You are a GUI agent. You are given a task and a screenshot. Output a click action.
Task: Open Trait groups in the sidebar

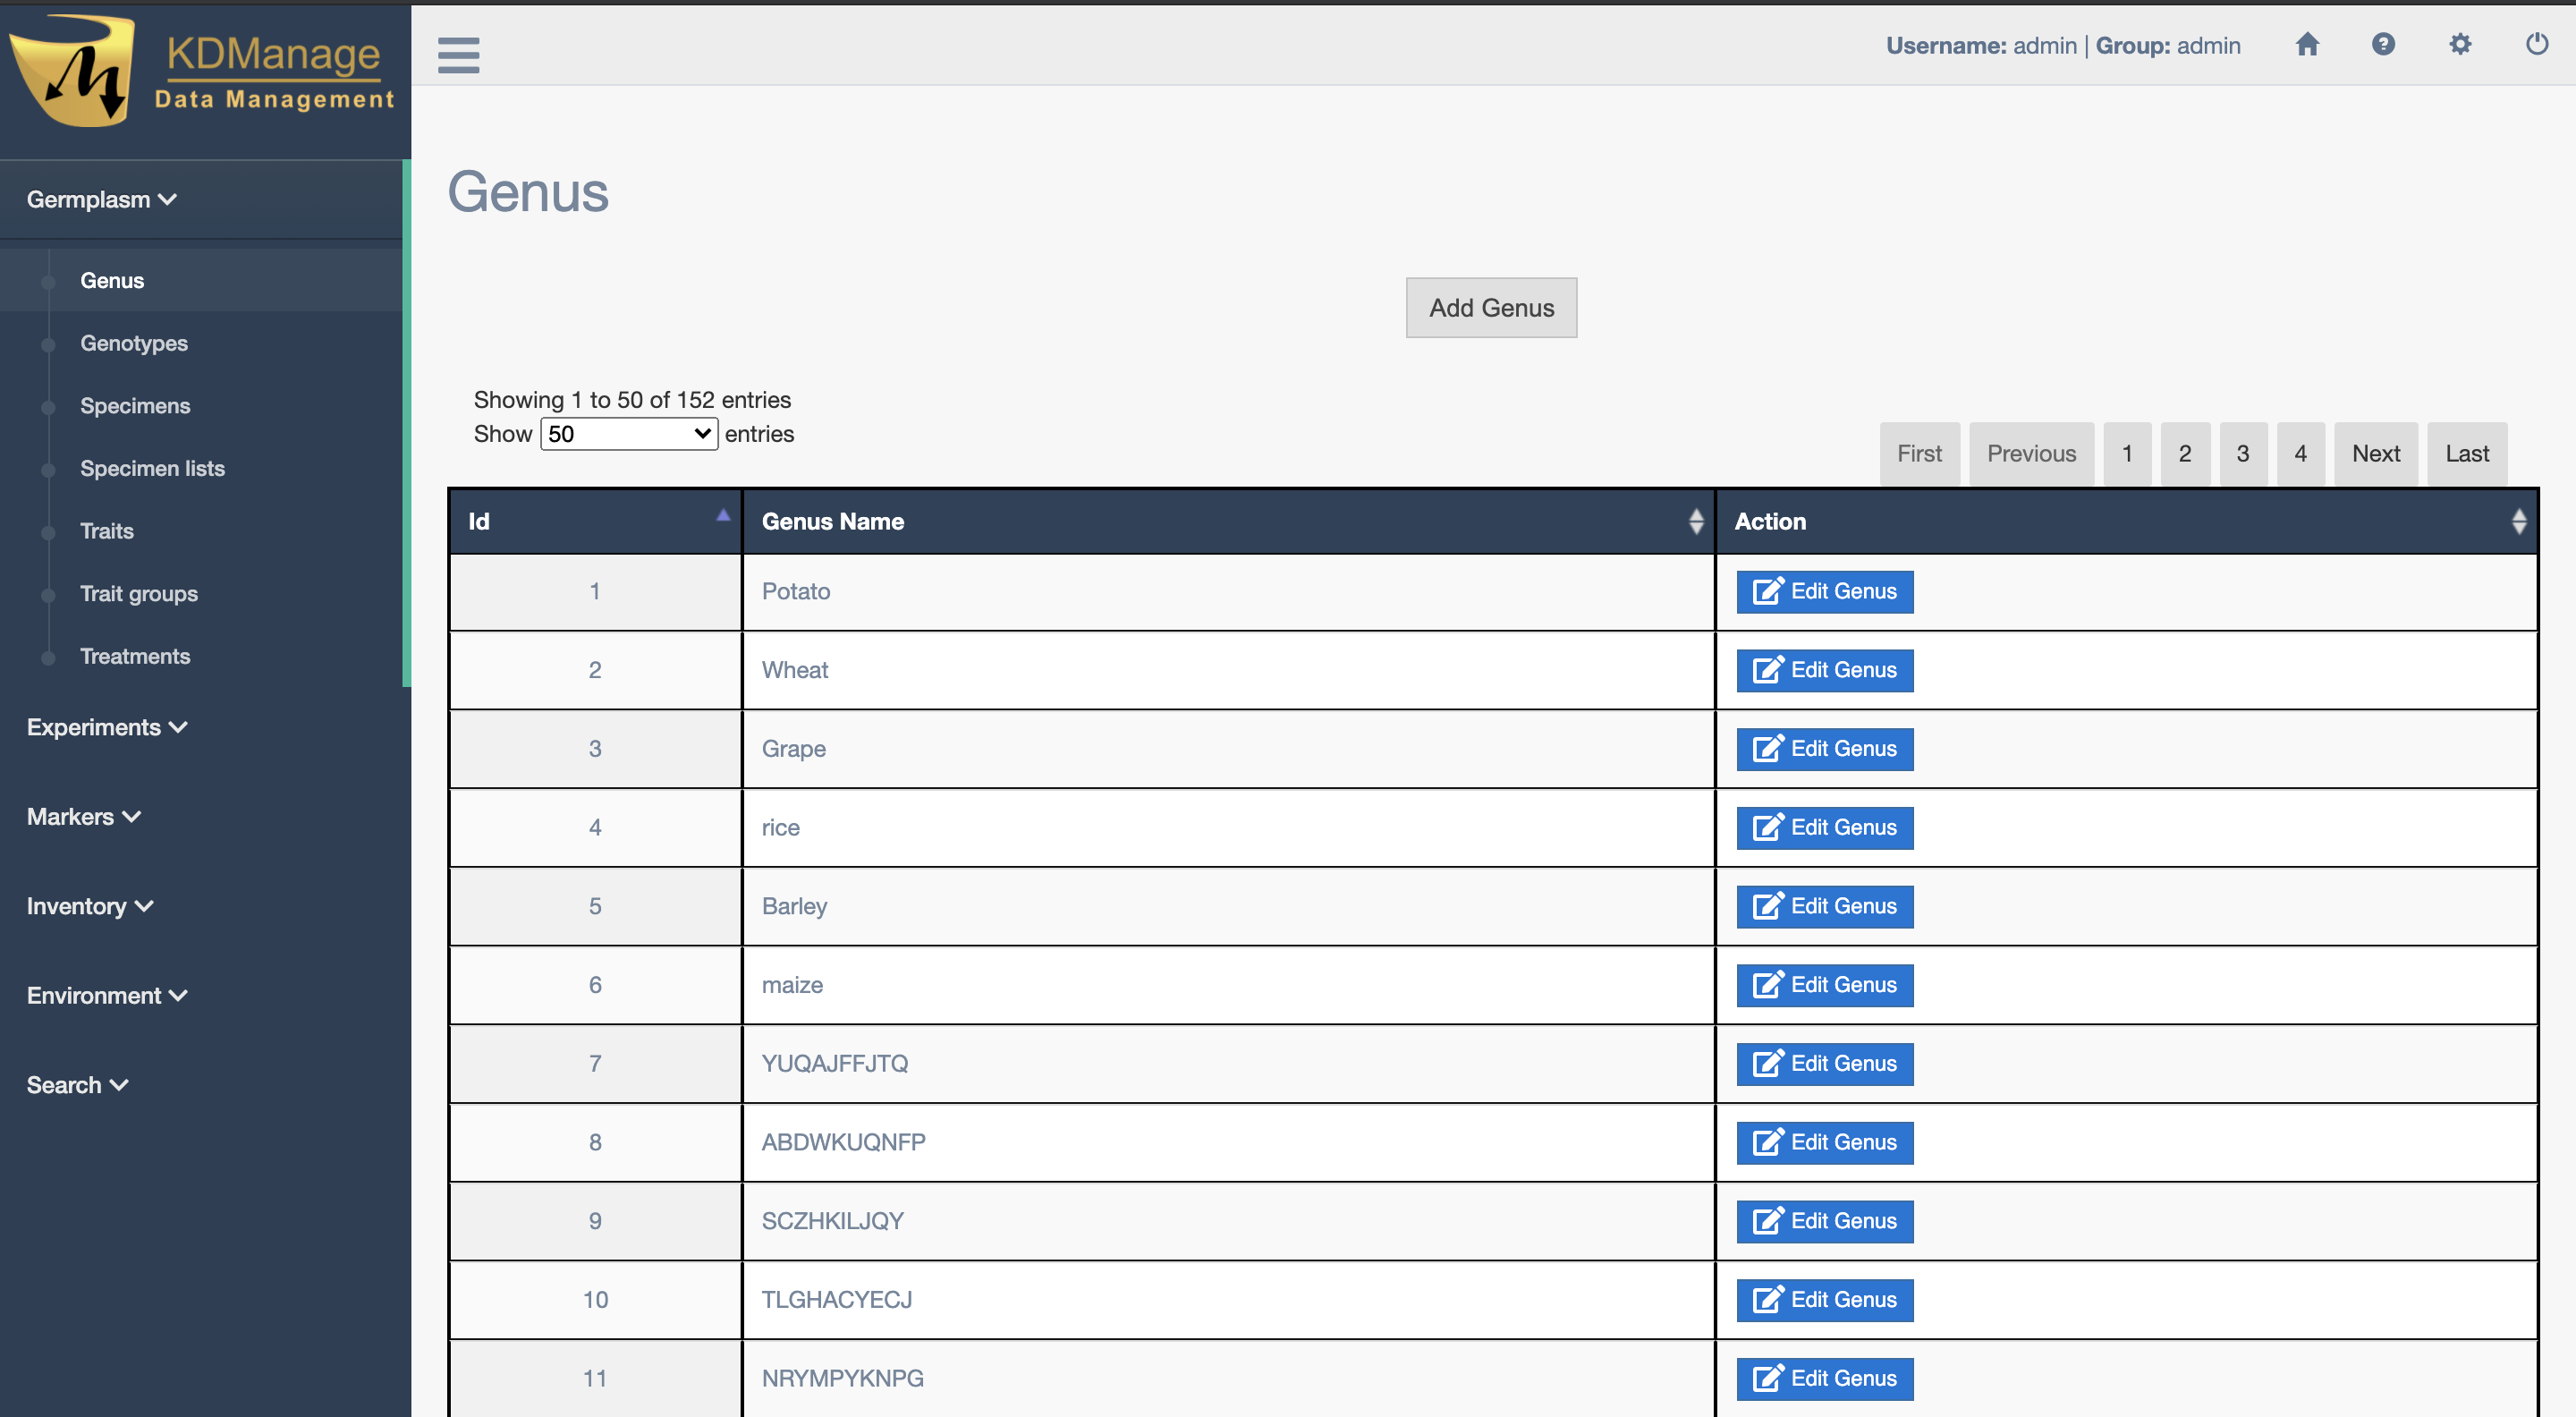[x=139, y=593]
